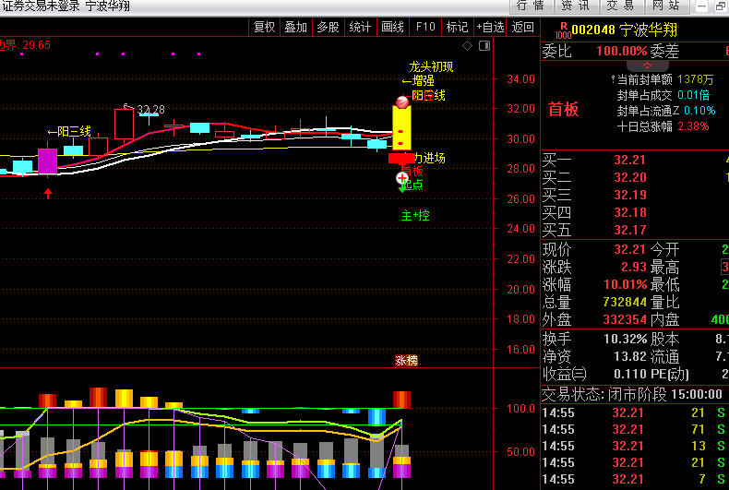The image size is (729, 490).
Task: Click the red ball marker above yellow candle
Action: point(402,102)
